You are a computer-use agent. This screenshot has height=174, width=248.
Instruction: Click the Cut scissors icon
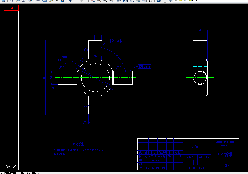[x=38, y=1]
